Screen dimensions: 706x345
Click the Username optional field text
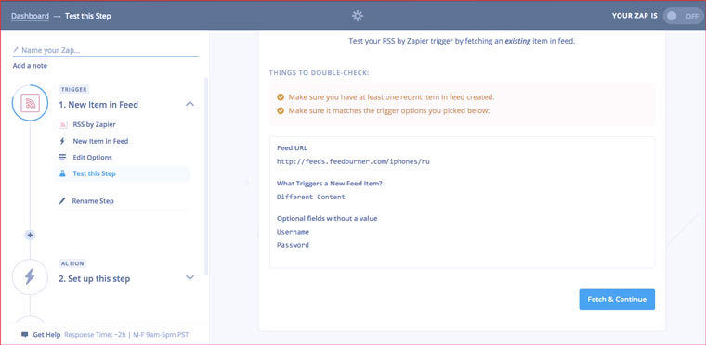(x=294, y=232)
